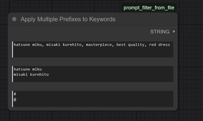Collapse node using the gray dot
The height and width of the screenshot is (121, 203).
pos(14,19)
